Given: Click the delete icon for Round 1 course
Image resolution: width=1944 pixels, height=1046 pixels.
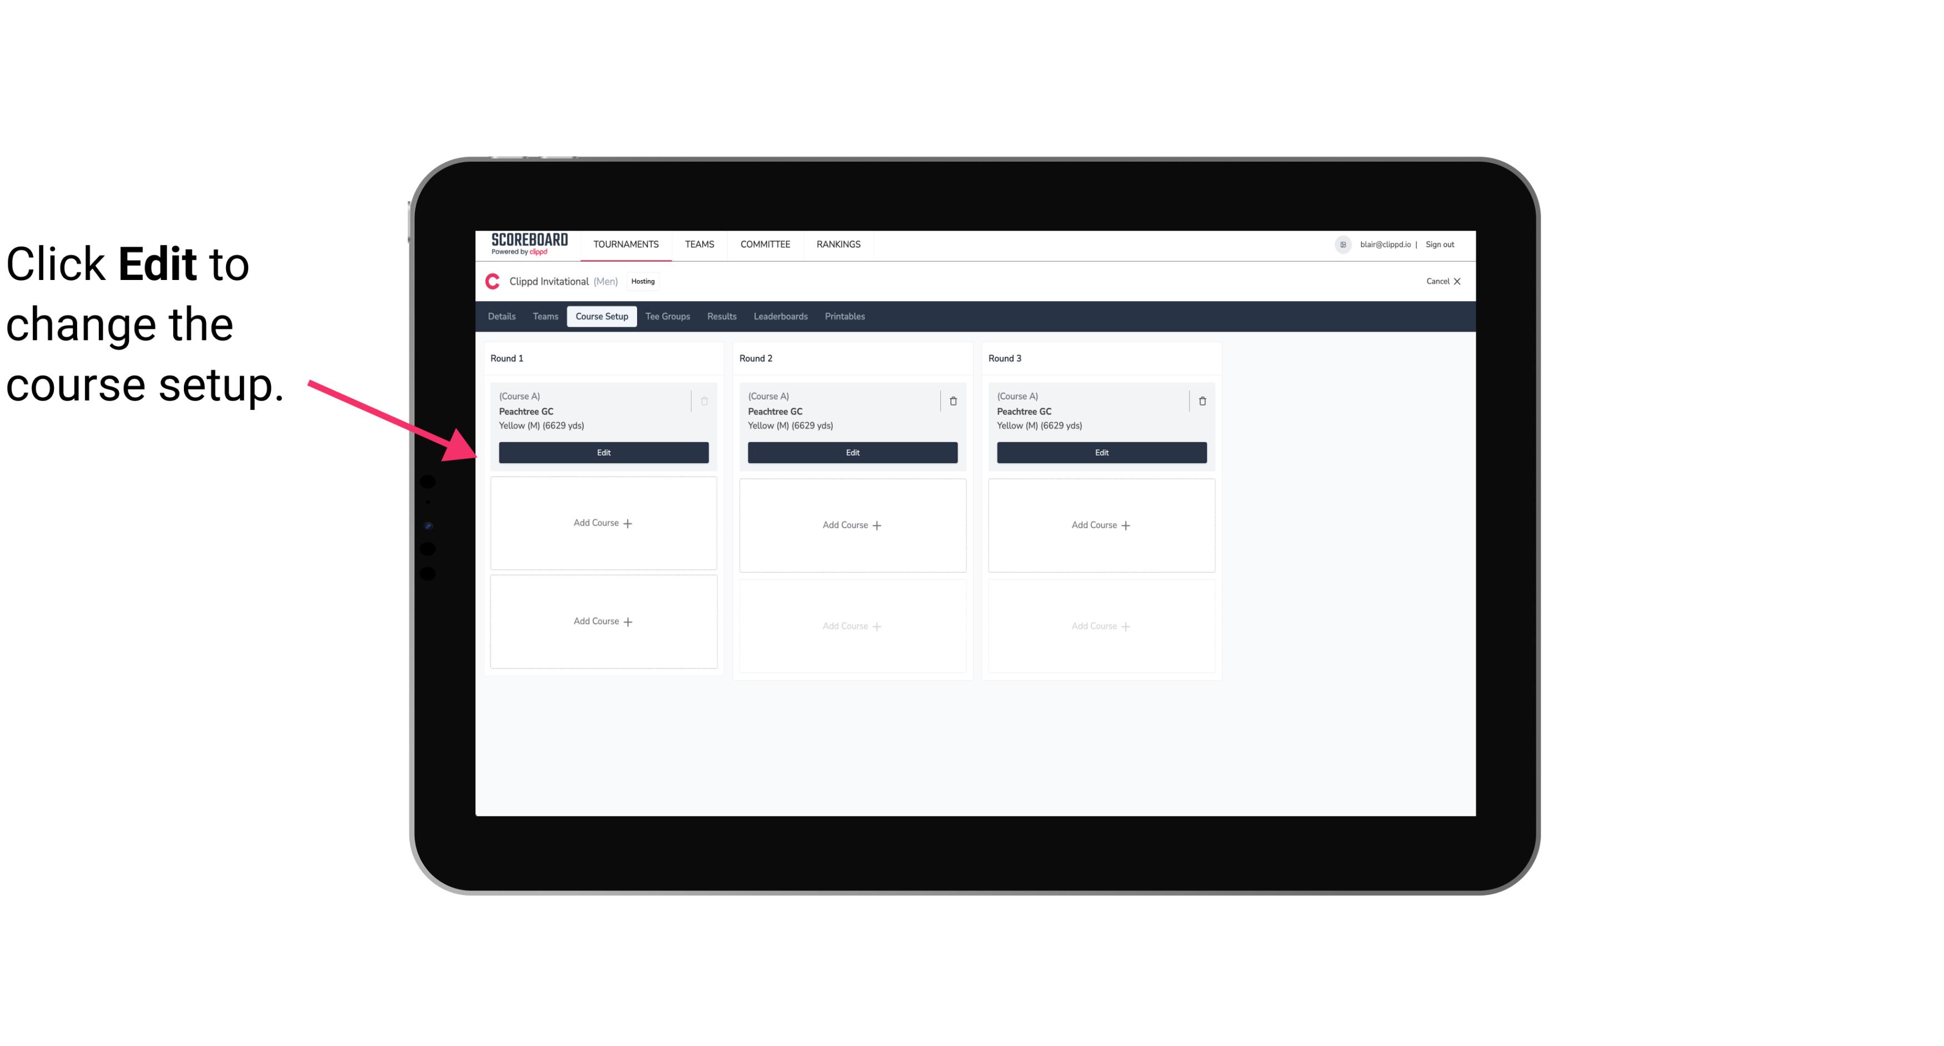Looking at the screenshot, I should coord(703,399).
